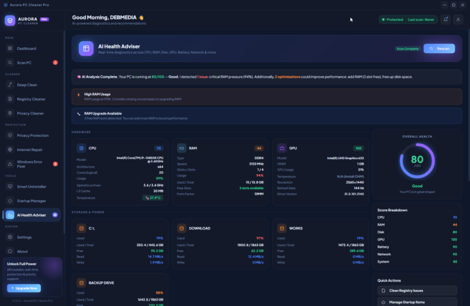
Task: Click the High RAM Usage alert
Action: [x=266, y=97]
